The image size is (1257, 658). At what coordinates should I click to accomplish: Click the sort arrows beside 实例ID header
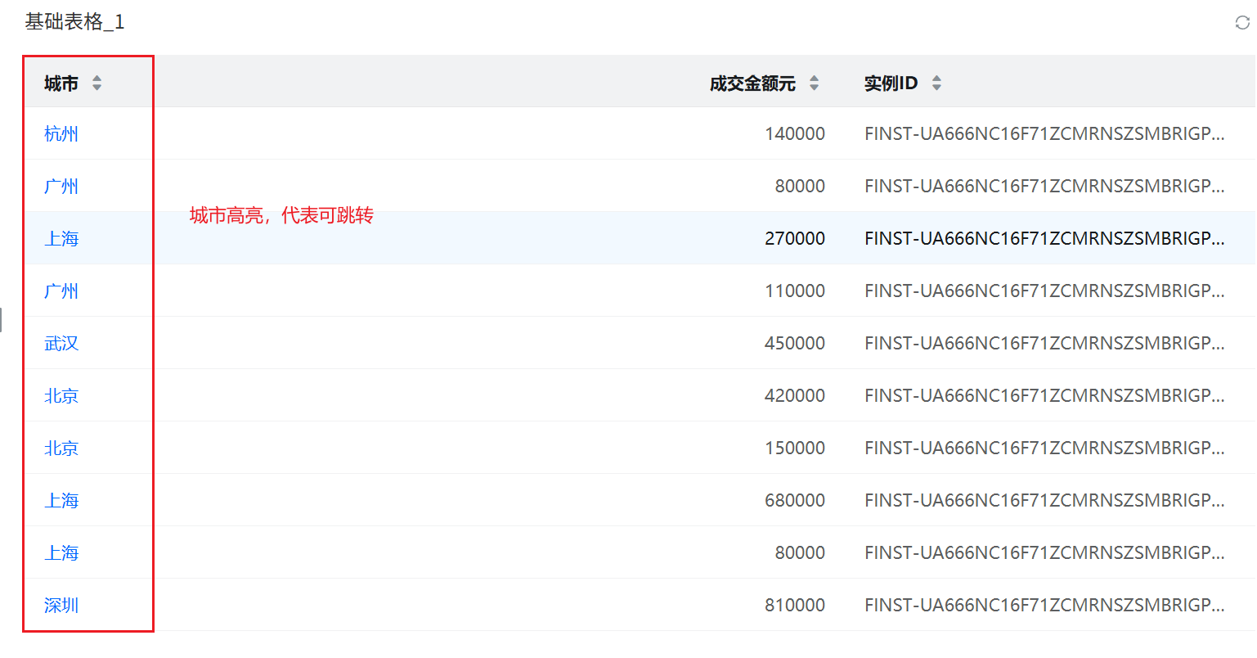(x=936, y=83)
